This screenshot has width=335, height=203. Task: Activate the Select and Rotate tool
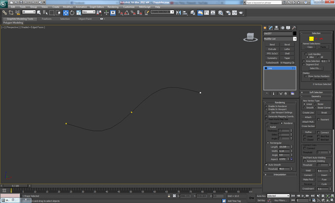pyautogui.click(x=72, y=13)
